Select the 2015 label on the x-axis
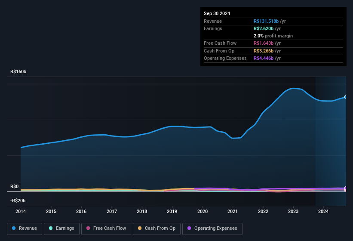The image size is (353, 241). click(x=51, y=211)
